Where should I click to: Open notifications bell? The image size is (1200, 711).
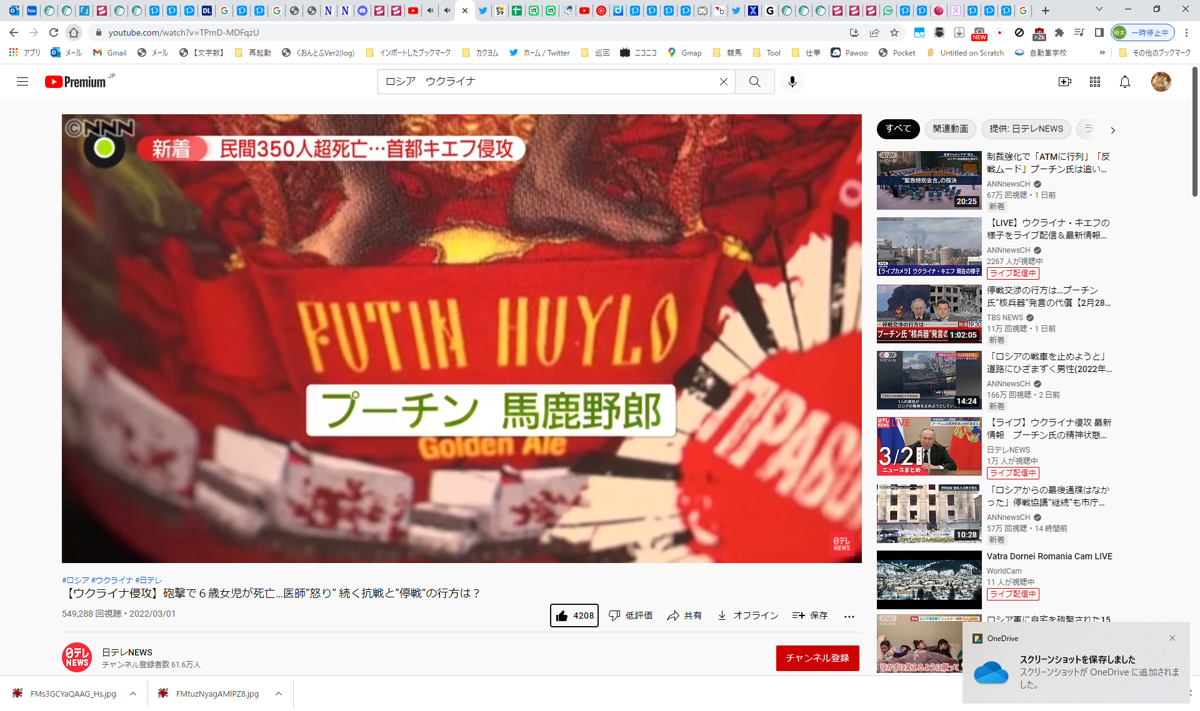(x=1124, y=82)
